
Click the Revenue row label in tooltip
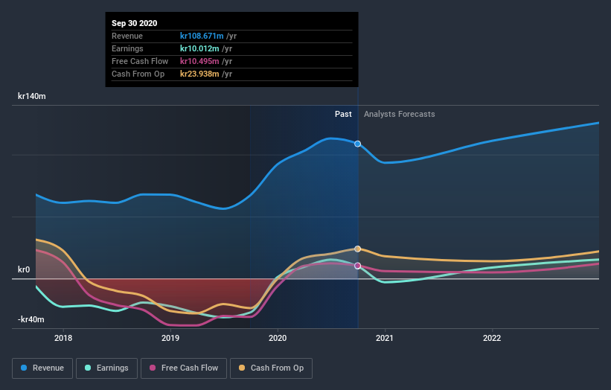pyautogui.click(x=127, y=36)
